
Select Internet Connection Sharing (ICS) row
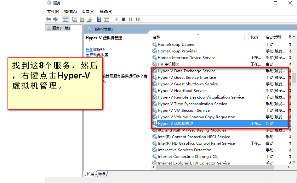222,157
